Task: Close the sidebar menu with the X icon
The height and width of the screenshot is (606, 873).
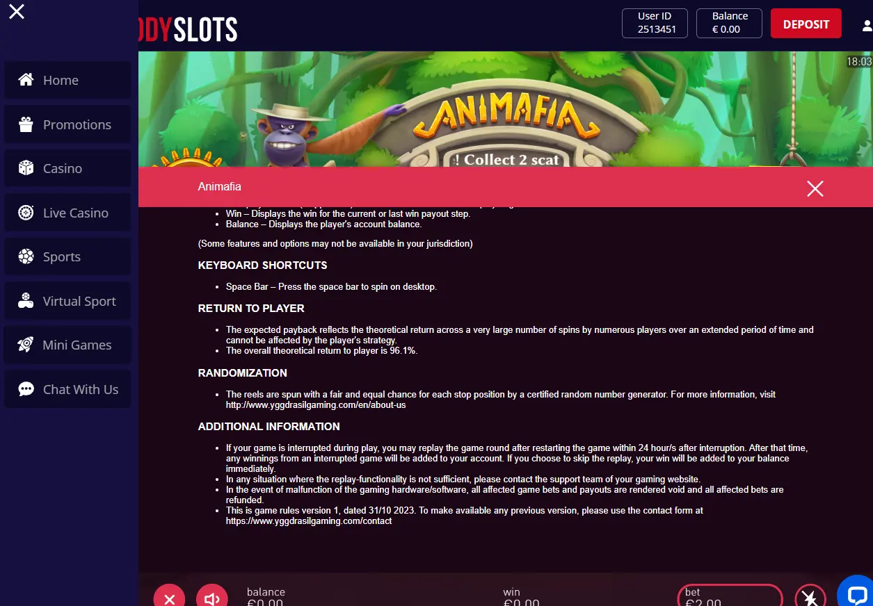Action: 17,11
